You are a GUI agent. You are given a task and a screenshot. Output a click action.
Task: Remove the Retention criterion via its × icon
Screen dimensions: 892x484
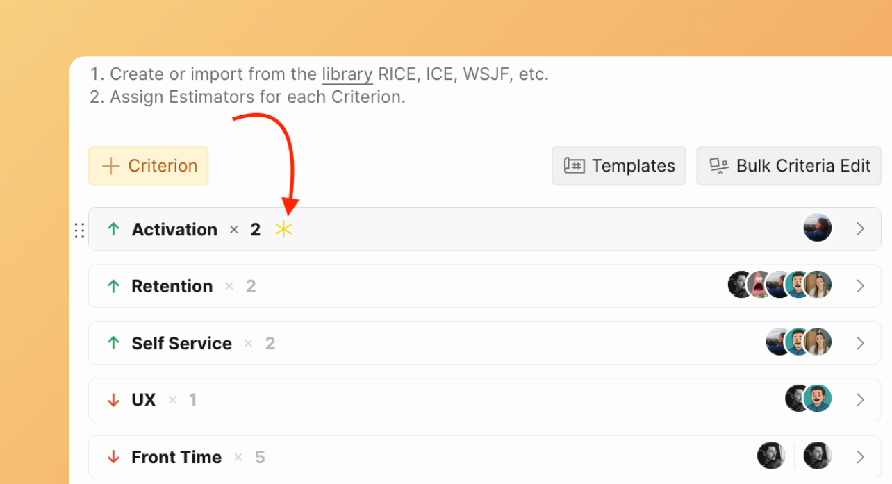[x=229, y=286]
